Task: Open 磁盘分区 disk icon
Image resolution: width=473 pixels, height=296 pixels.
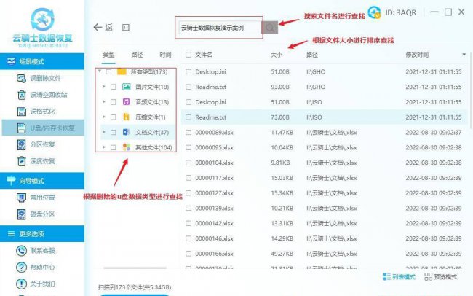Action: point(21,214)
